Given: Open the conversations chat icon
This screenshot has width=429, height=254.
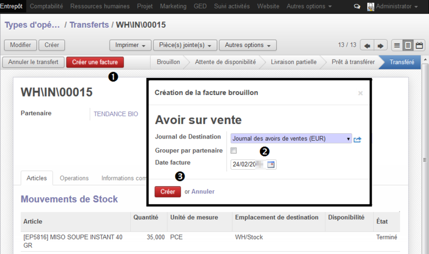Looking at the screenshot, I should coord(357,6).
